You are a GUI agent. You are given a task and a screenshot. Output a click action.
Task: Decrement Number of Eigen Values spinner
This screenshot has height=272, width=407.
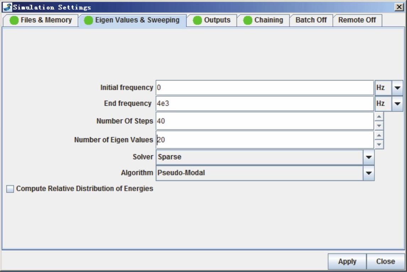379,144
